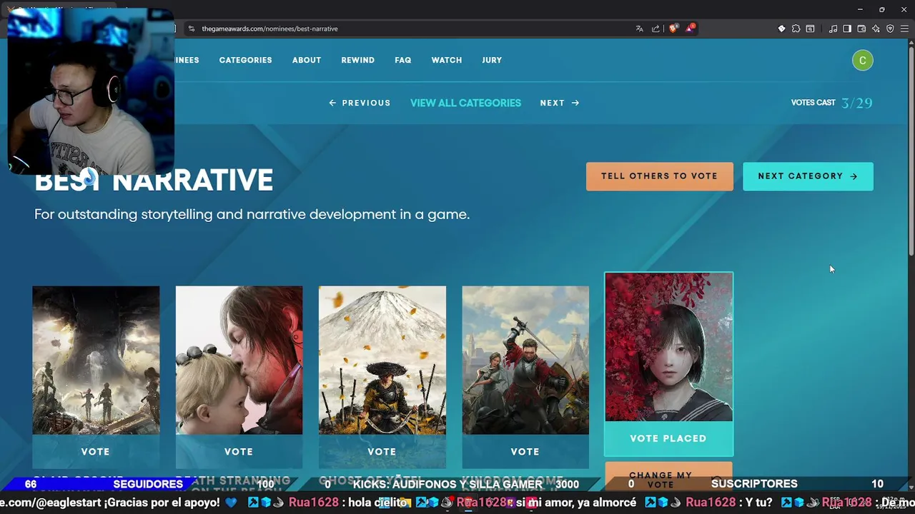Open the Brave Wallet icon
This screenshot has width=915, height=514.
click(x=861, y=29)
